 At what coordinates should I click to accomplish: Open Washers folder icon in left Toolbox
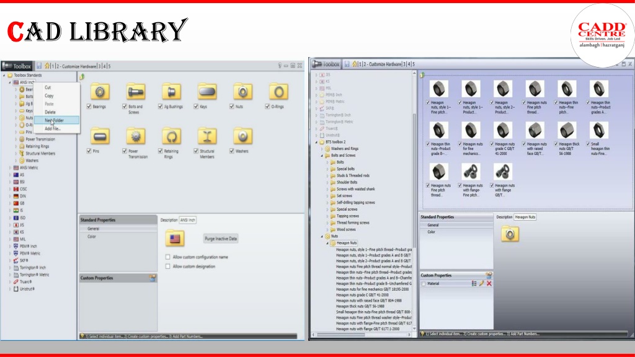pyautogui.click(x=242, y=136)
